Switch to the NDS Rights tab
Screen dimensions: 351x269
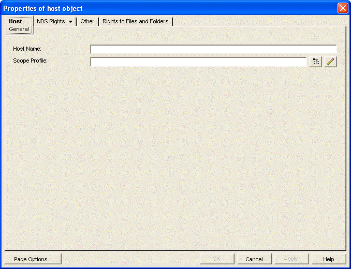[51, 21]
